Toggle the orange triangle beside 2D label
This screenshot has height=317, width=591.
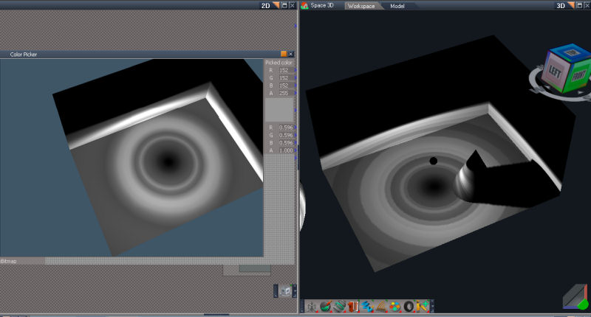[276, 5]
